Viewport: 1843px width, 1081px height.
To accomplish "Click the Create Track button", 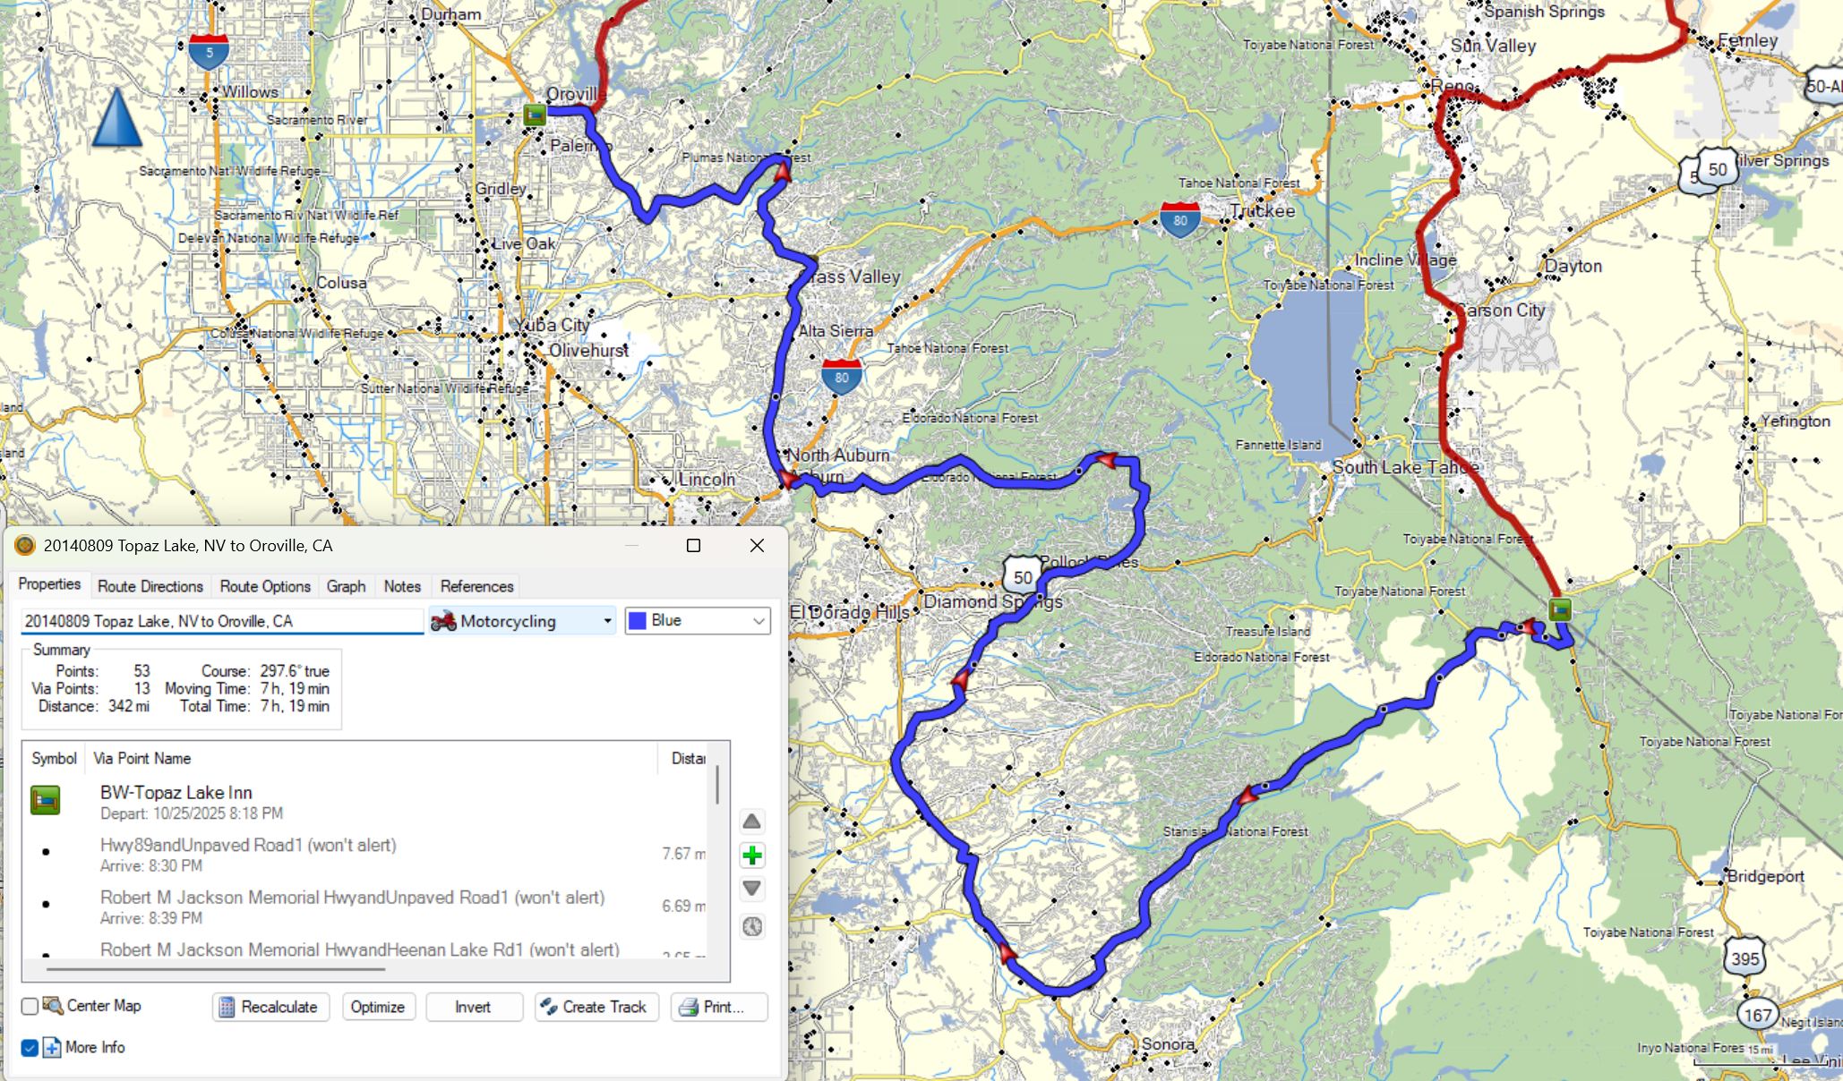I will point(596,1007).
